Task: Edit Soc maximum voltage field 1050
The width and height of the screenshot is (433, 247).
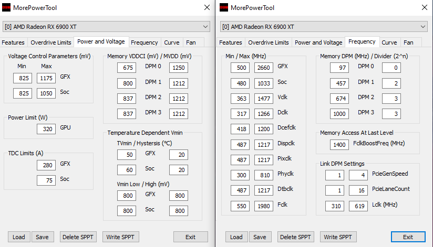Action: tap(46, 93)
